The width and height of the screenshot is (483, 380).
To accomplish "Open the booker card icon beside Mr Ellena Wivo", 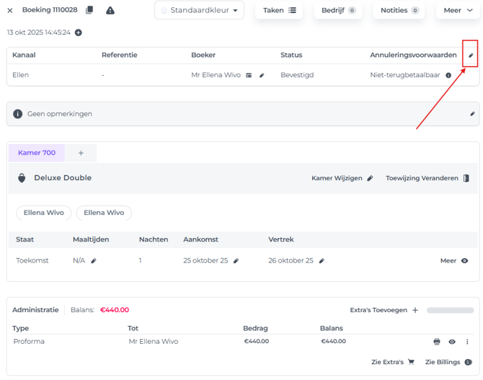I will [249, 75].
